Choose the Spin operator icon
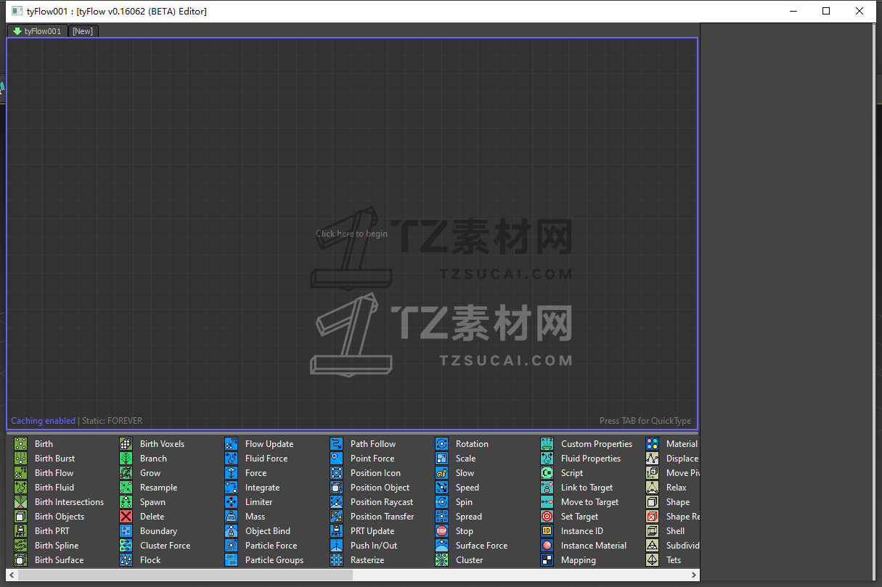Image resolution: width=882 pixels, height=587 pixels. click(x=441, y=501)
